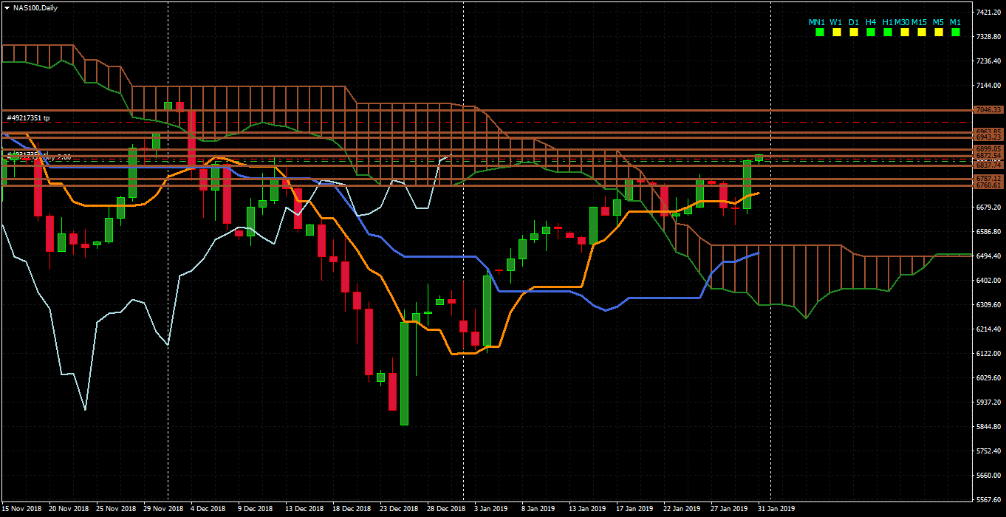Select the 6943.23 price level label

pos(988,137)
